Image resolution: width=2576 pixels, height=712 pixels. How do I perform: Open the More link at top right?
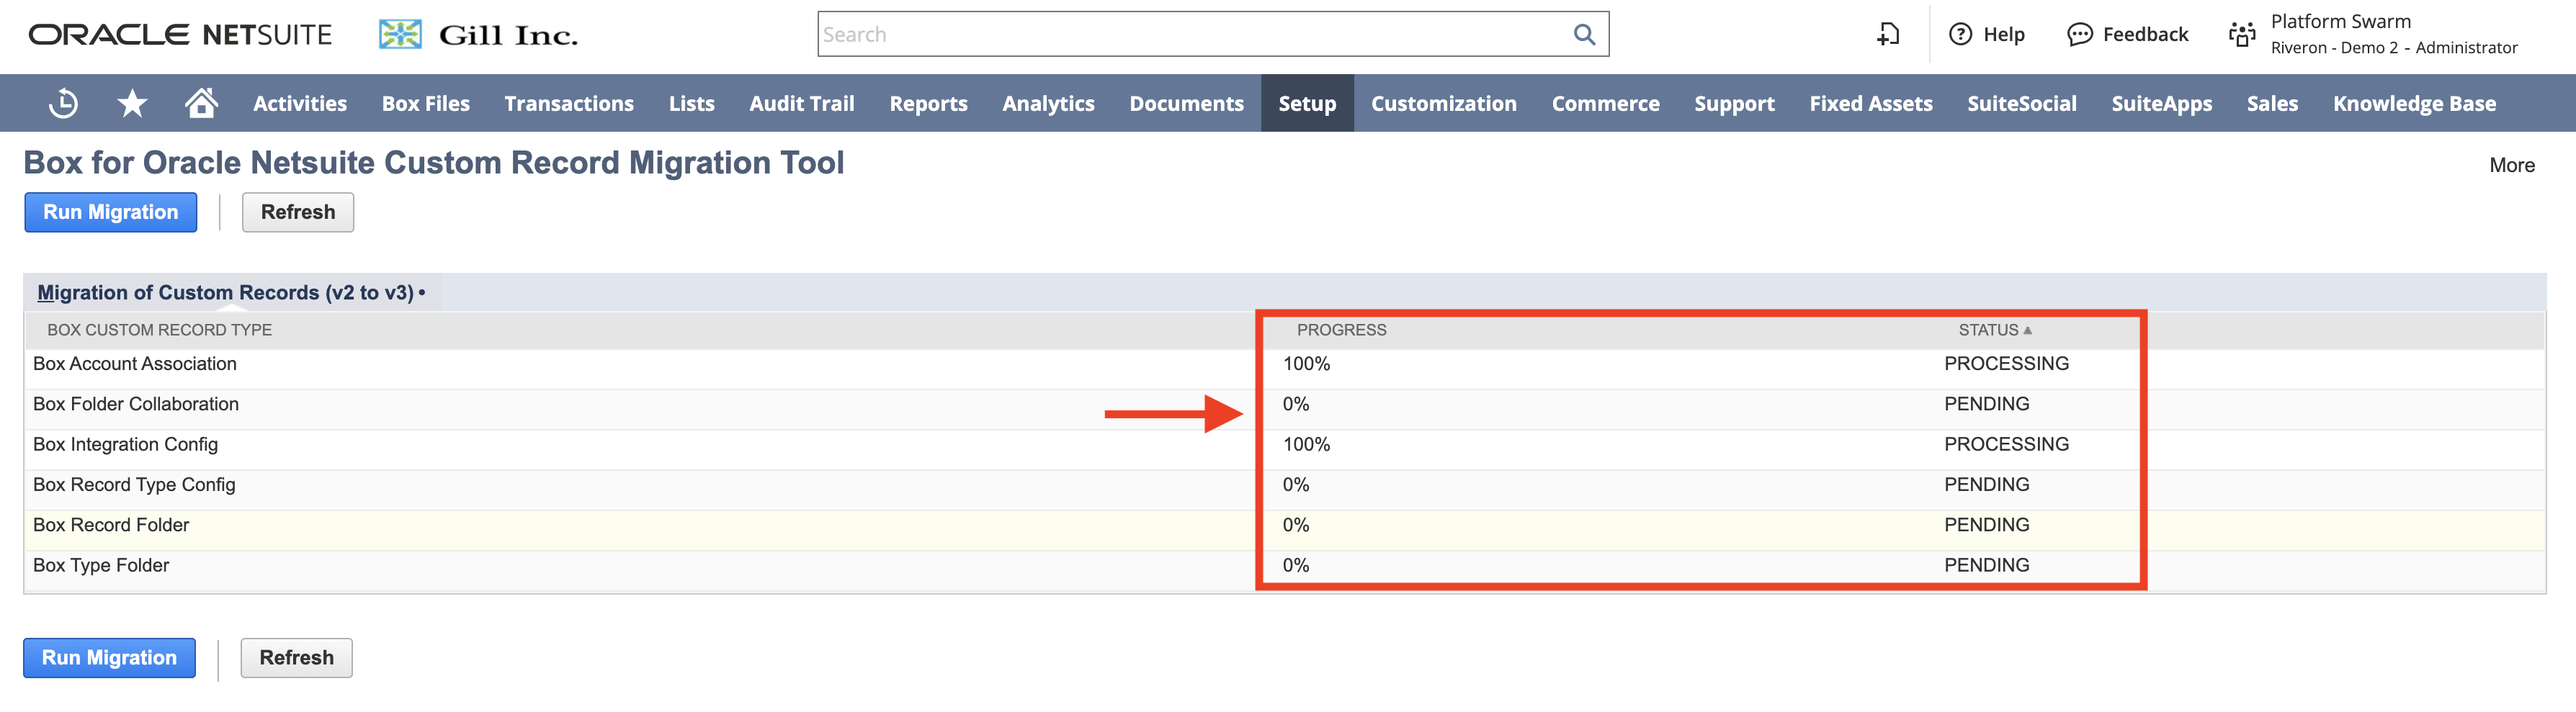(x=2511, y=165)
